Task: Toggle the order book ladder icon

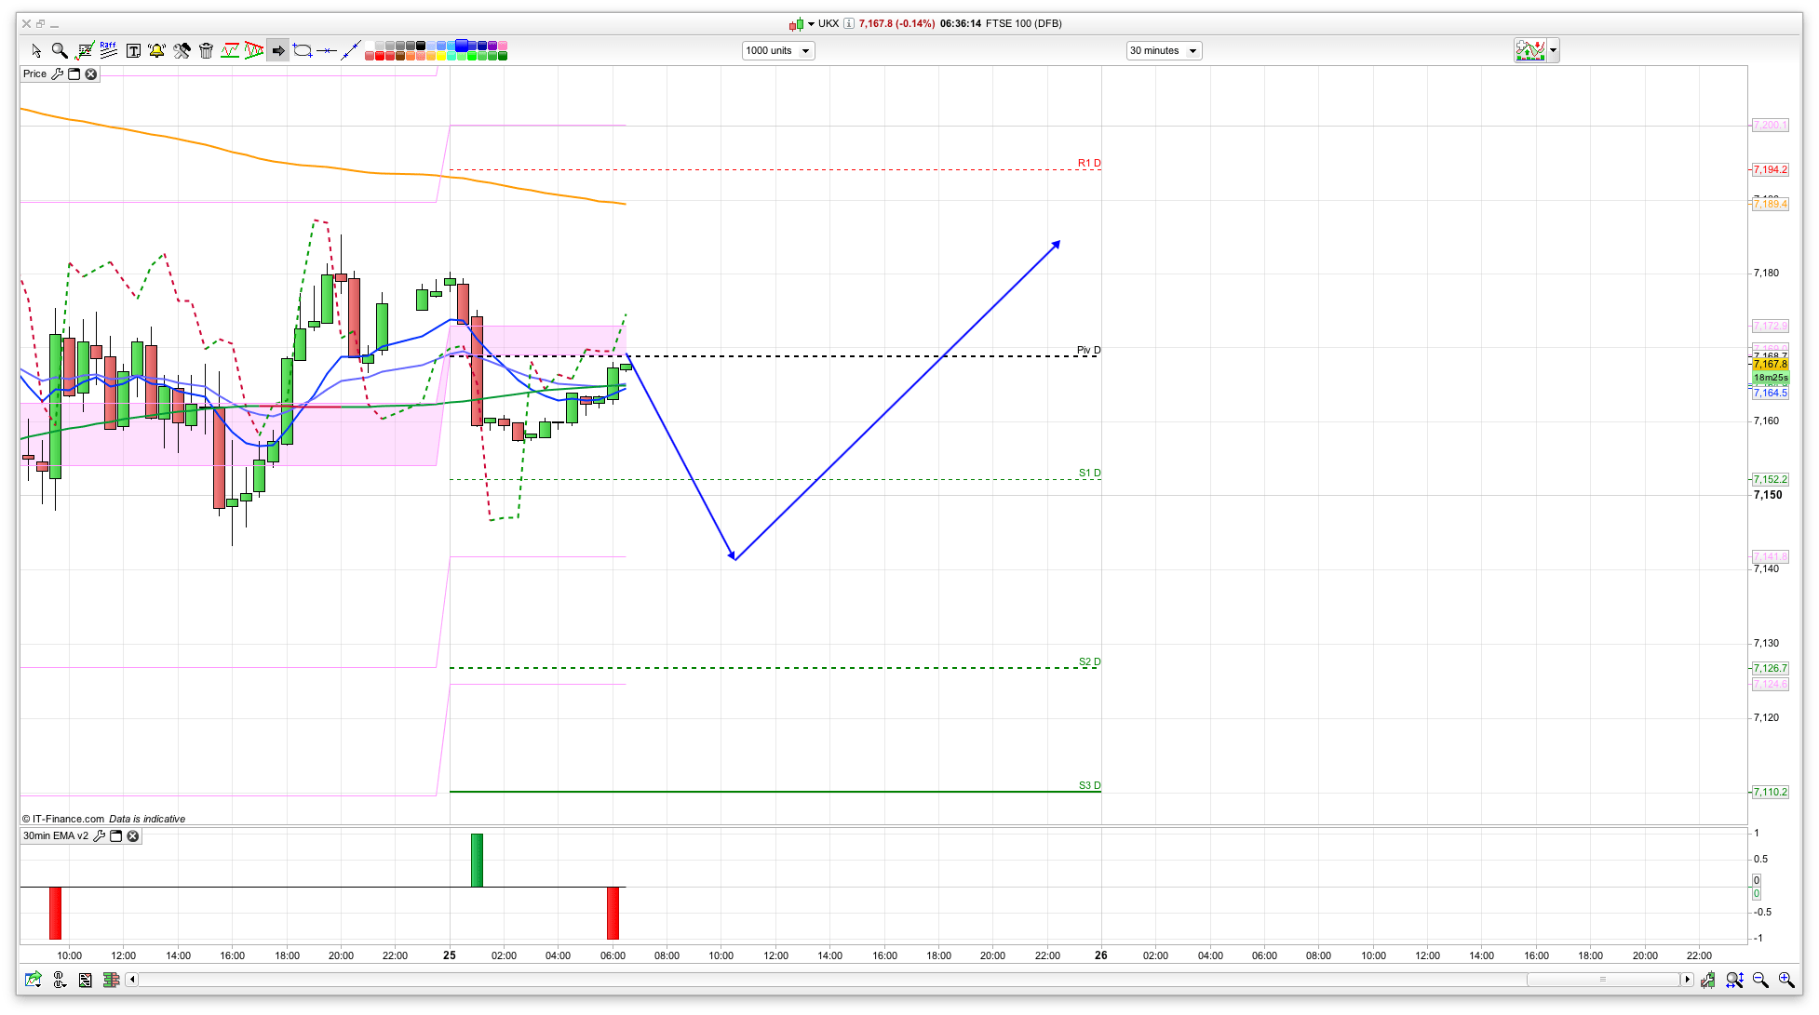Action: (112, 980)
